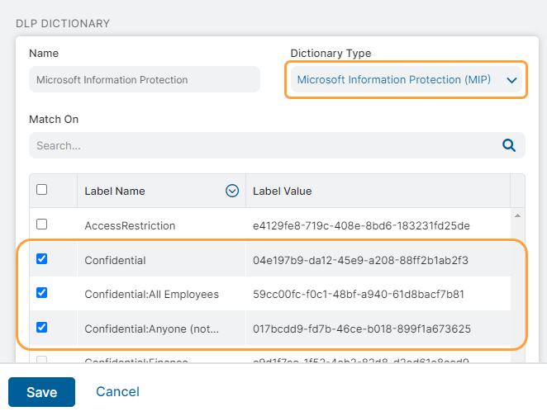The width and height of the screenshot is (547, 416).
Task: Select Confidential:All Employees label name
Action: click(152, 294)
